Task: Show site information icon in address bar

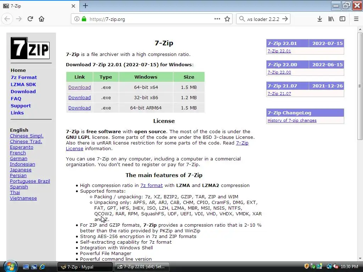Action: [x=77, y=19]
